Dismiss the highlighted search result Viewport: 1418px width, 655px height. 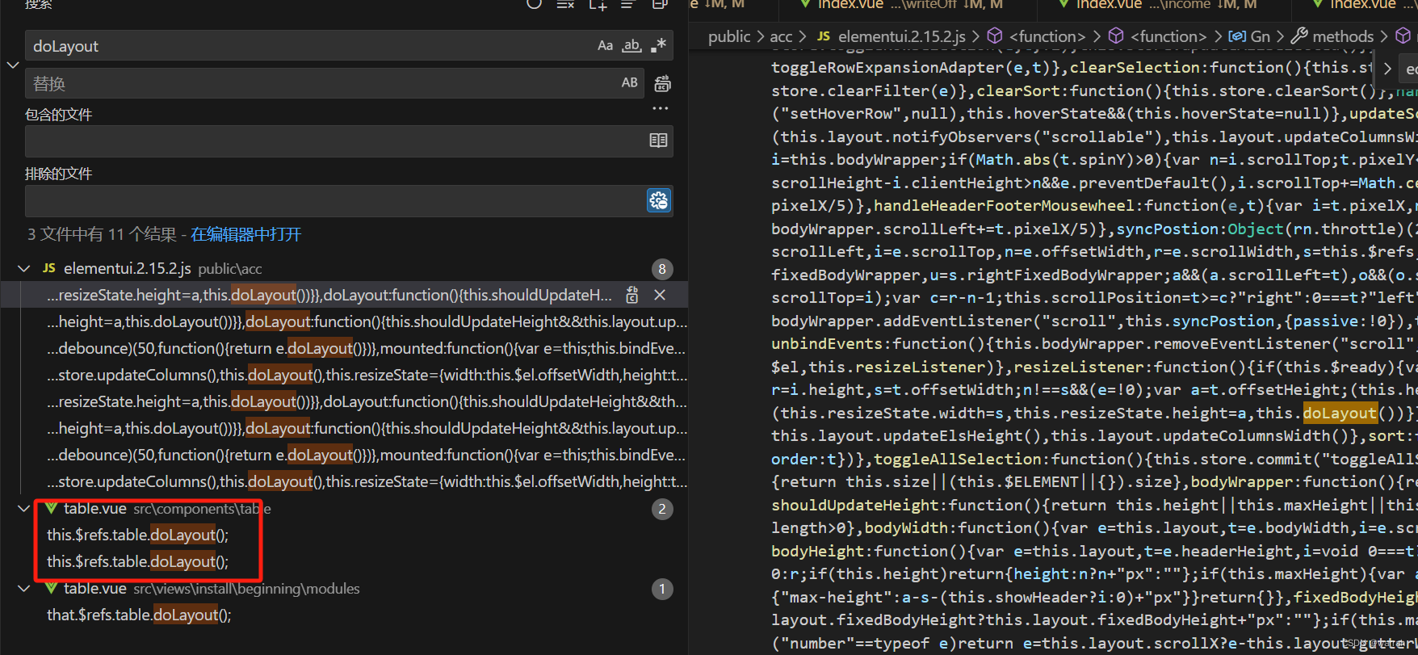point(660,295)
